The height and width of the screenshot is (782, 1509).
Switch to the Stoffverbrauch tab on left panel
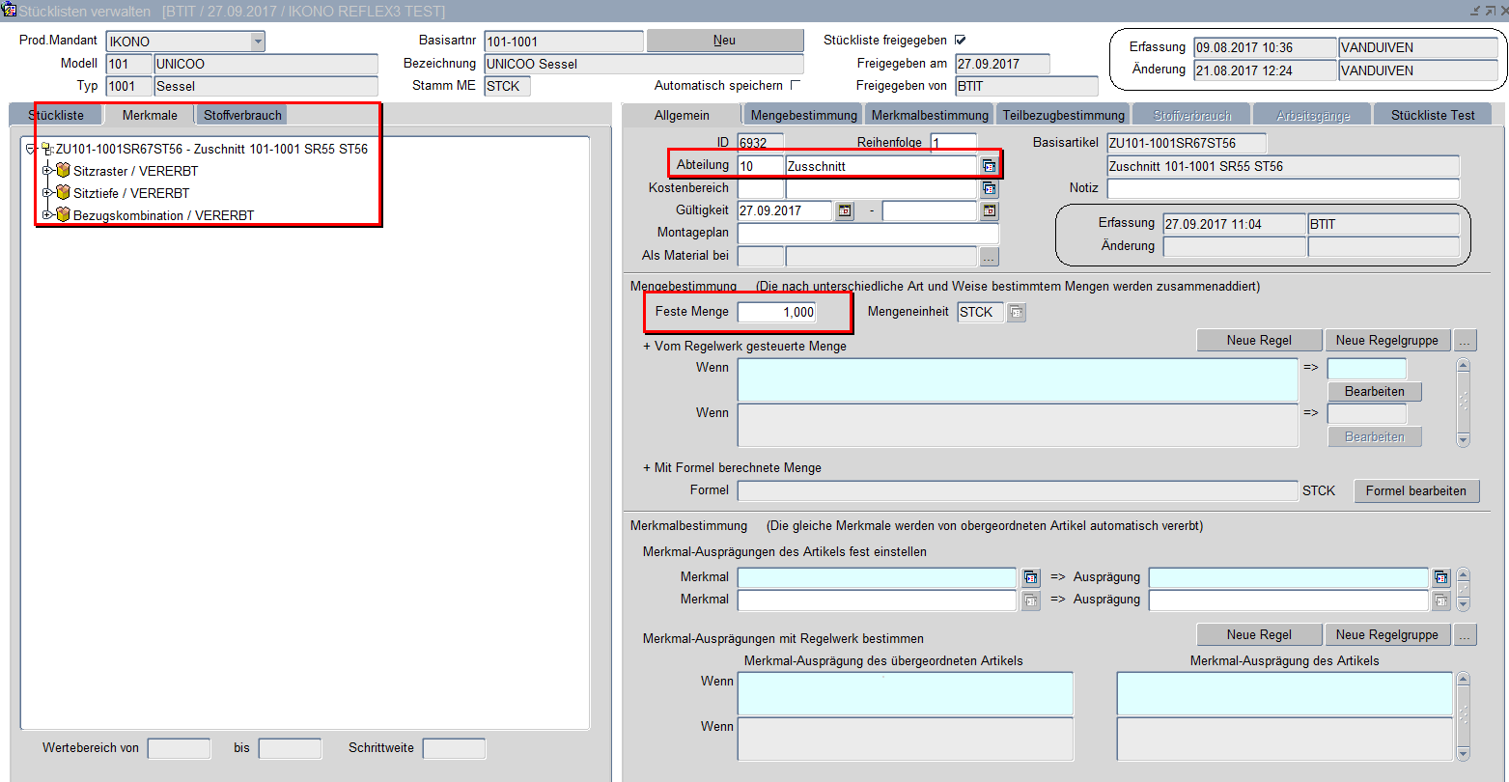242,115
